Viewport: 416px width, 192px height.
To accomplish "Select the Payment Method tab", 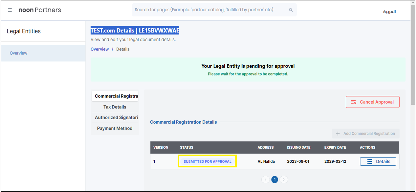I will pos(115,128).
